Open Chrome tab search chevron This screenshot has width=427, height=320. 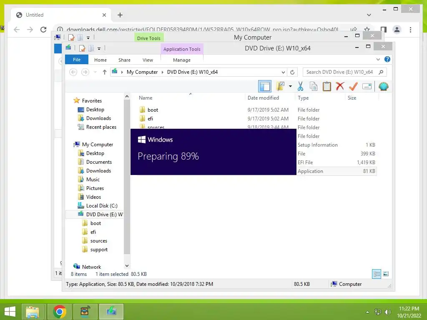[369, 15]
